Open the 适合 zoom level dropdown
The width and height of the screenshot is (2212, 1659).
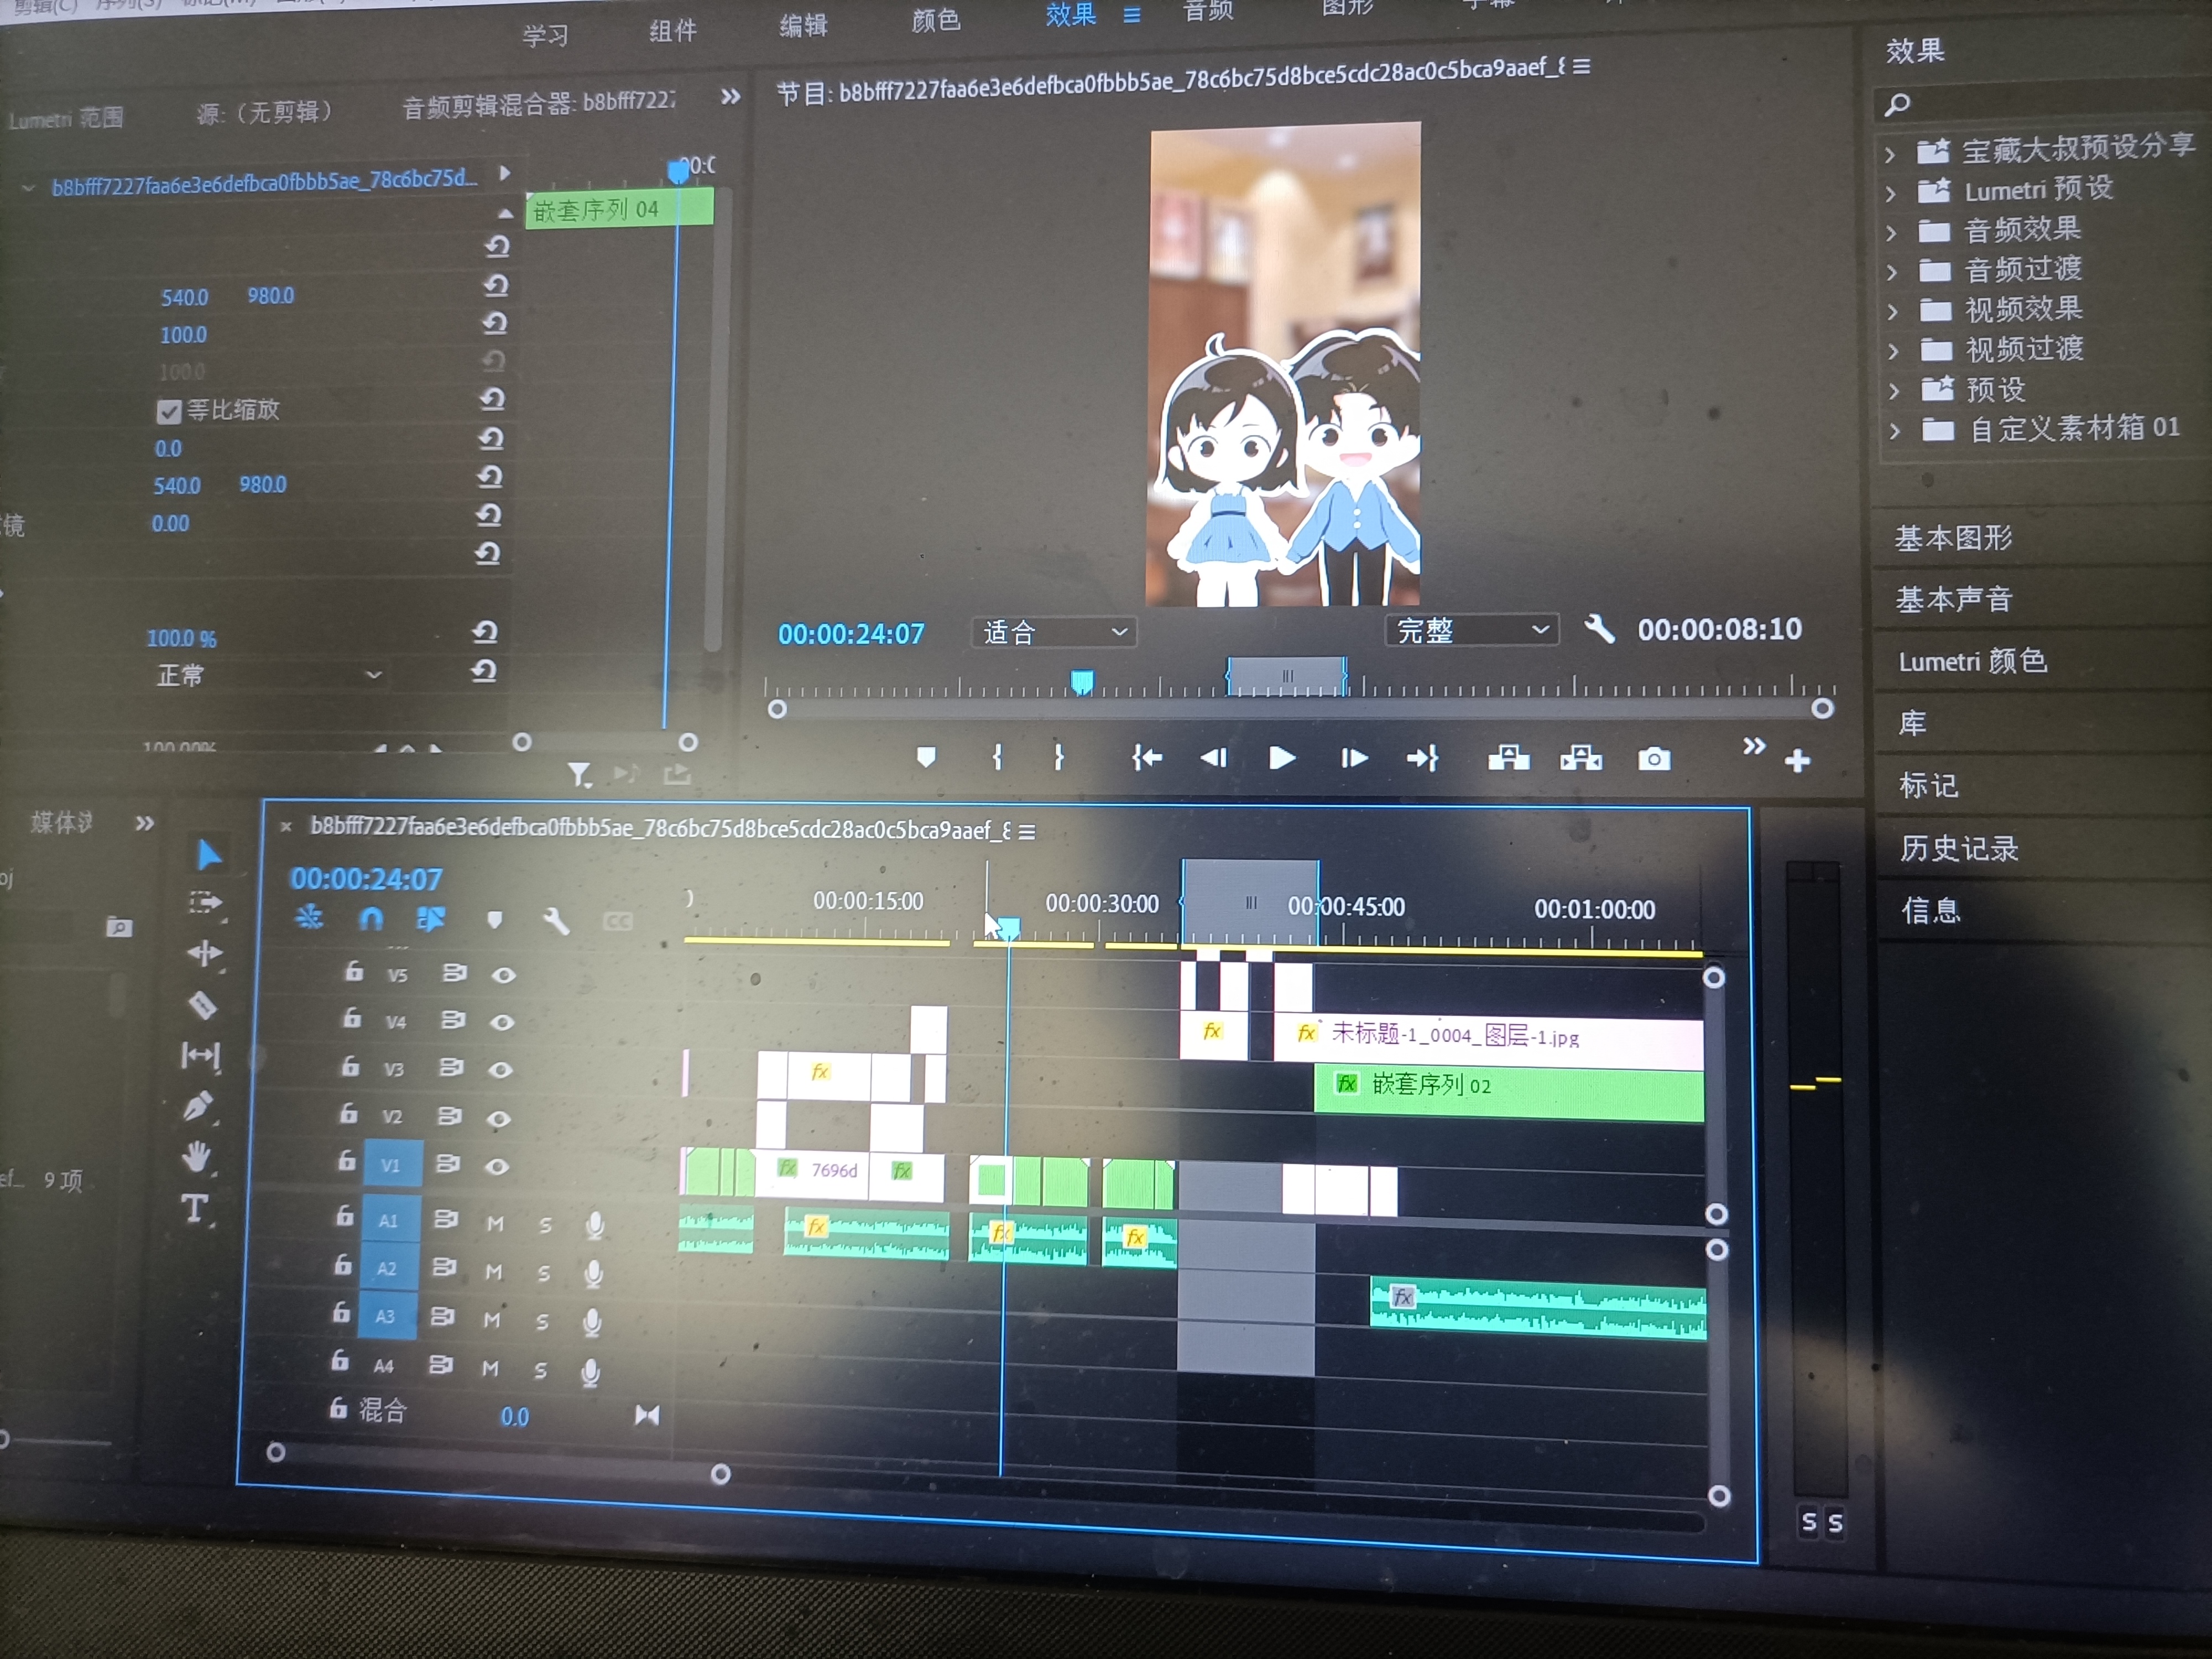pos(1054,632)
